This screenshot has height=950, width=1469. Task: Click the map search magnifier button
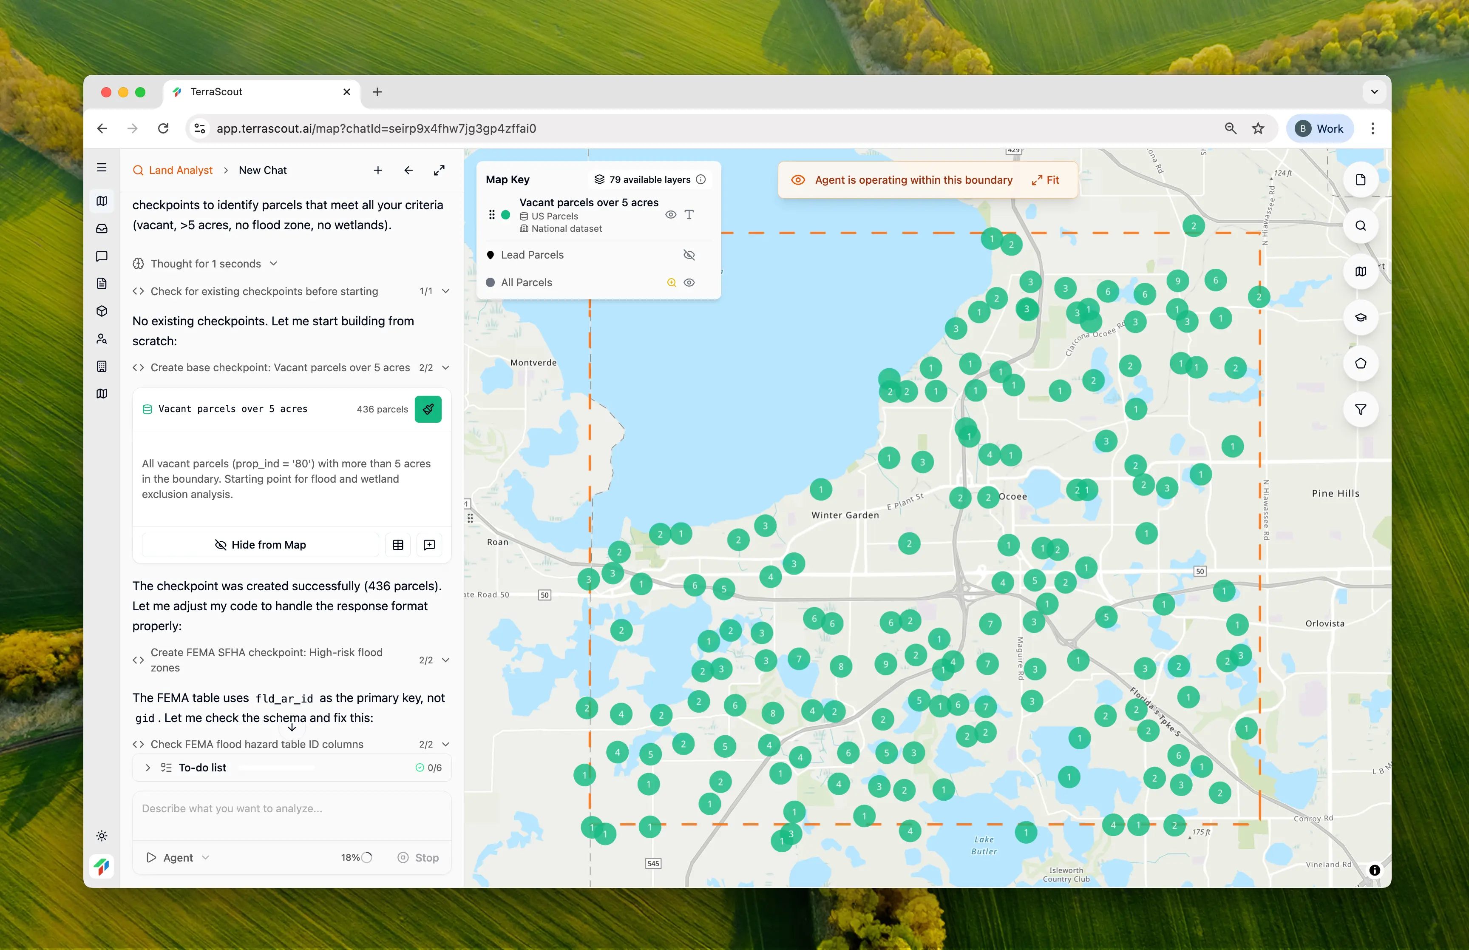coord(1360,226)
